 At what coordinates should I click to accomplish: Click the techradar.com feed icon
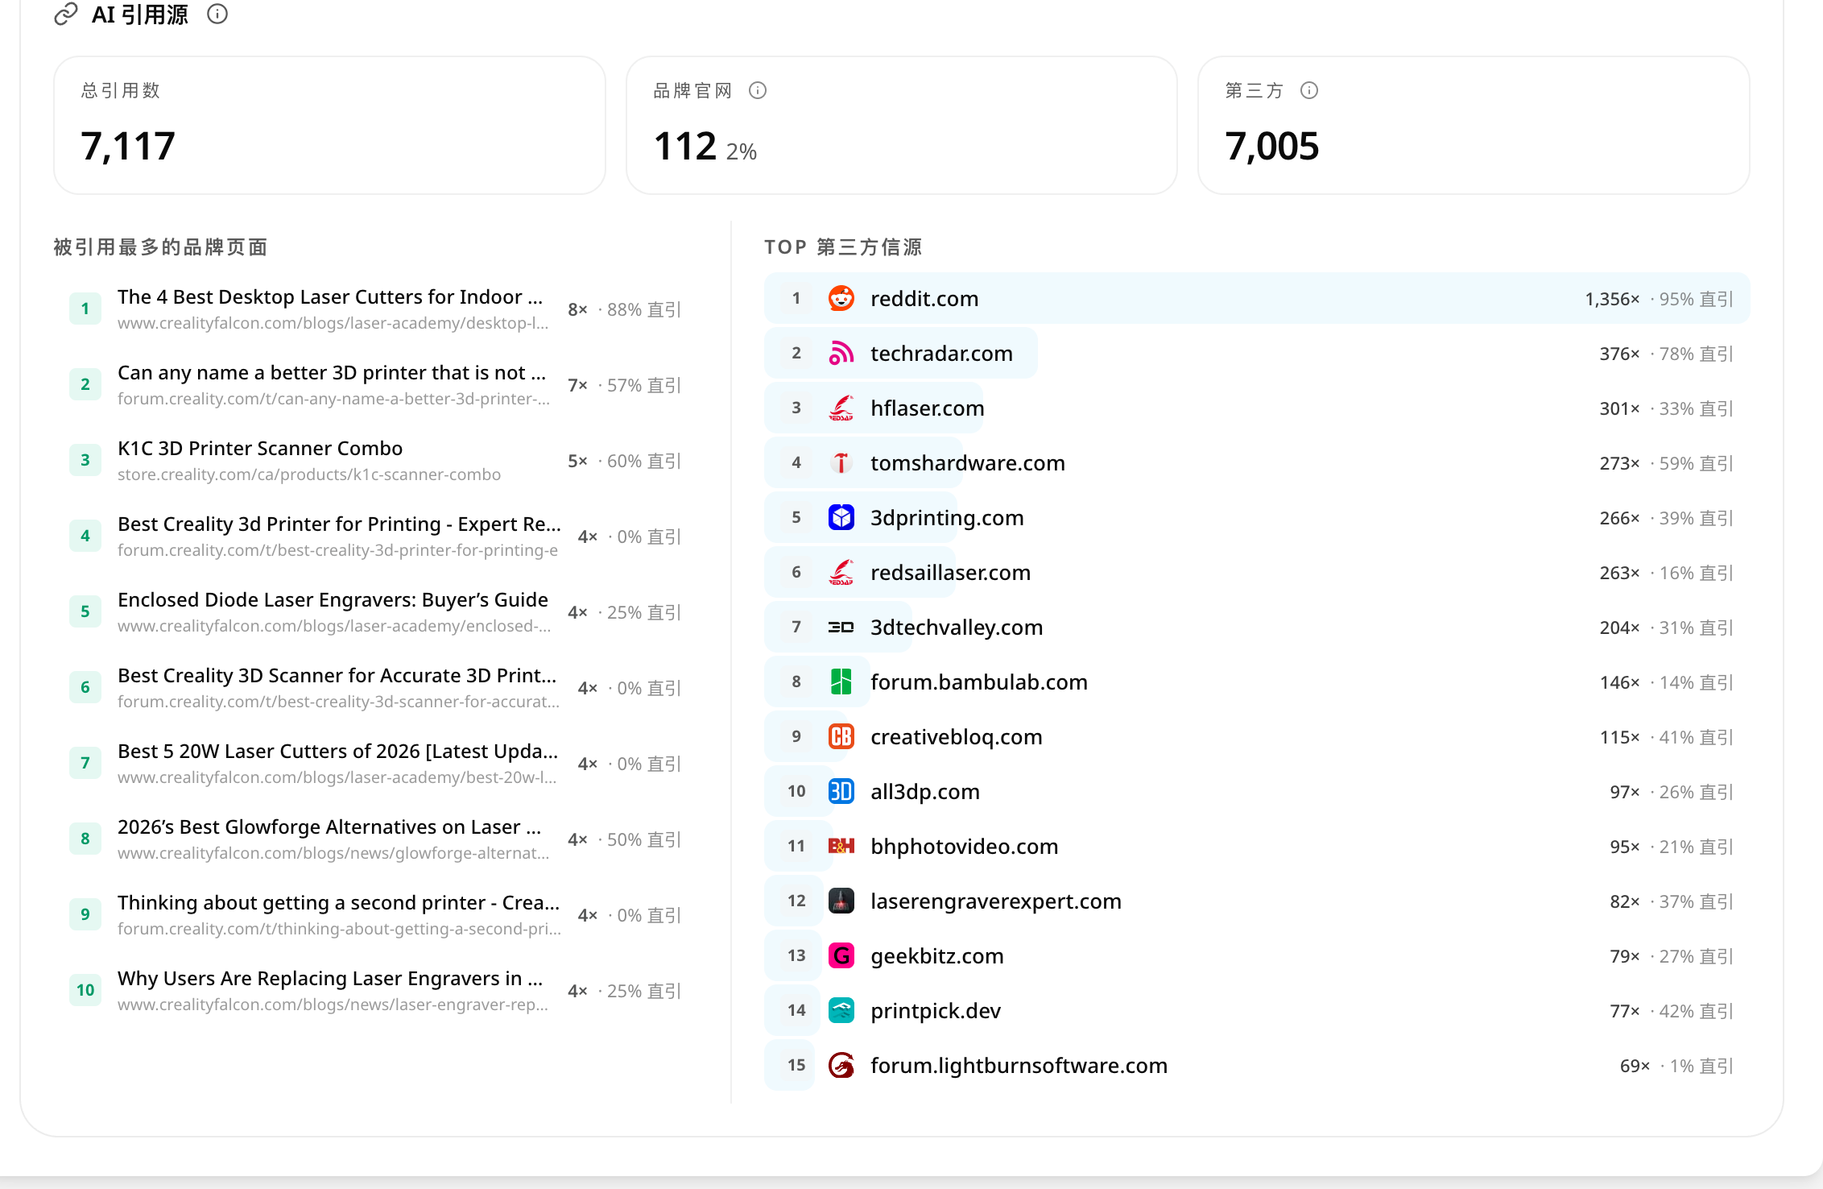[x=841, y=354]
